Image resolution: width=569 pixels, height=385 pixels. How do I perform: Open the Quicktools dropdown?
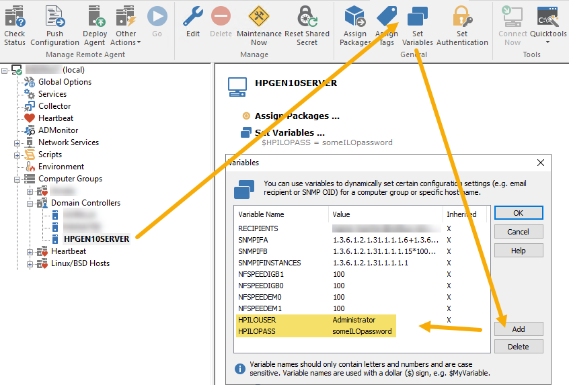548,26
